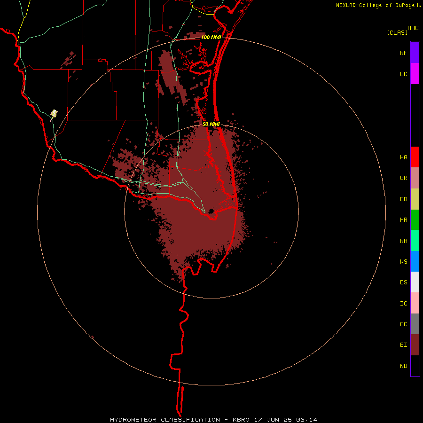The image size is (423, 423).
Task: Click the 17 JUN 25 date text
Action: pyautogui.click(x=273, y=420)
